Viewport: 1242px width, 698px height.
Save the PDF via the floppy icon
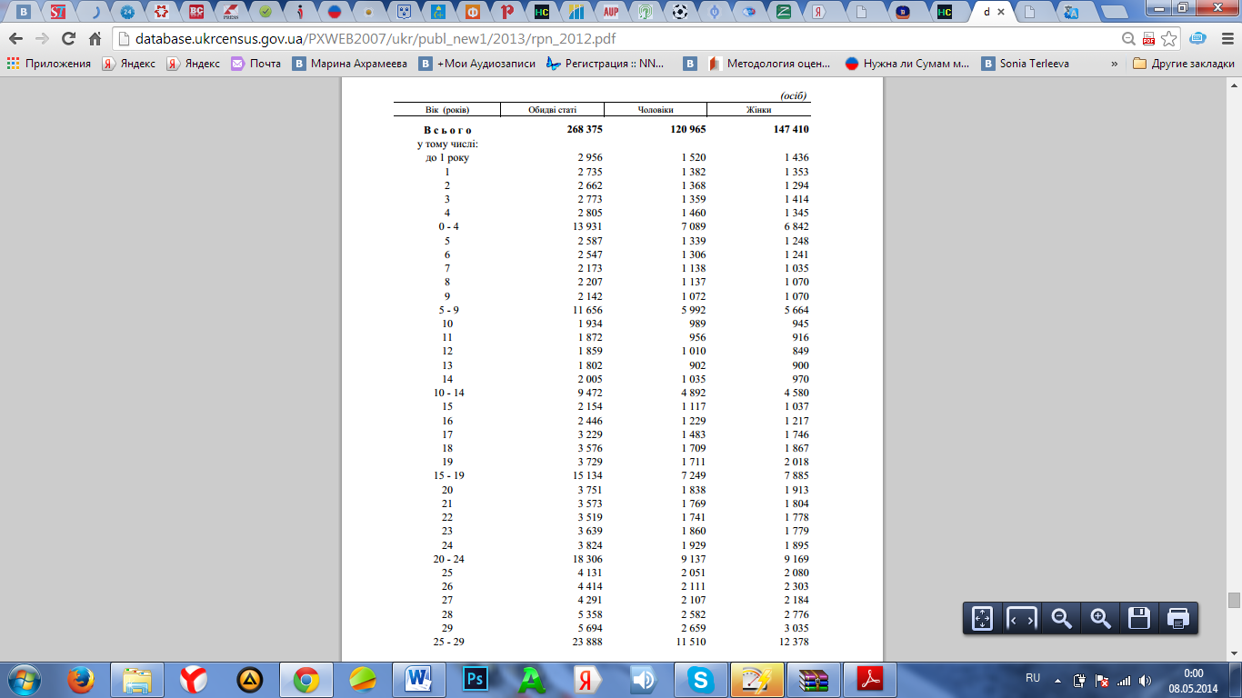1139,619
